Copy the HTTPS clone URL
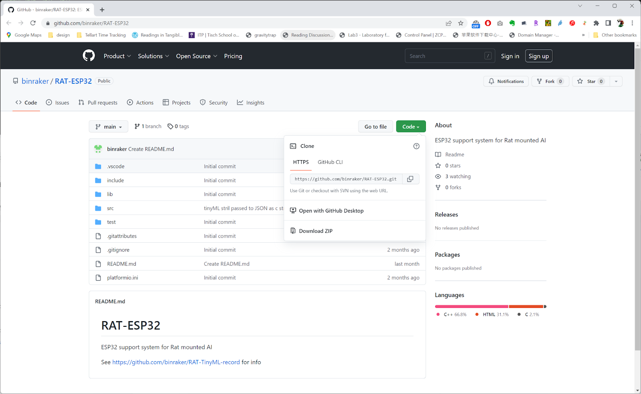The height and width of the screenshot is (394, 641). tap(410, 179)
